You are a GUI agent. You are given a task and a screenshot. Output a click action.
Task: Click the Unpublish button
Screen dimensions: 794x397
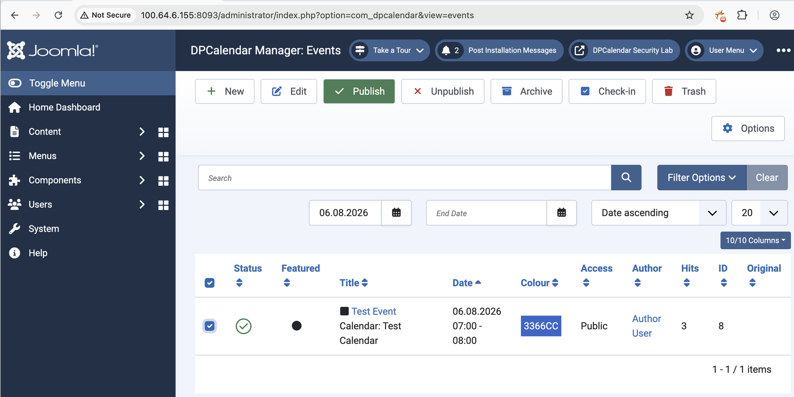click(443, 91)
